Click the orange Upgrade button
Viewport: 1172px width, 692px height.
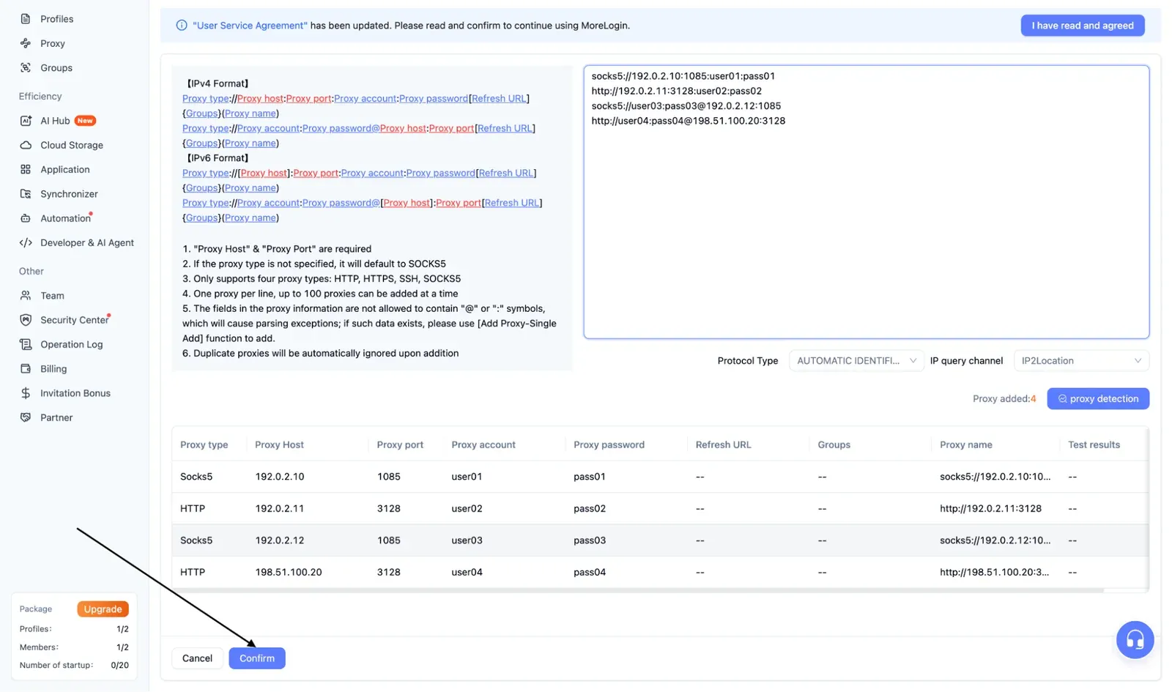[103, 609]
